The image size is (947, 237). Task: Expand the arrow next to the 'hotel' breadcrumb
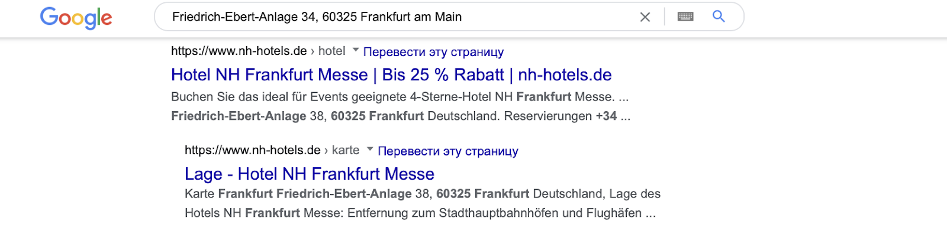click(x=356, y=50)
